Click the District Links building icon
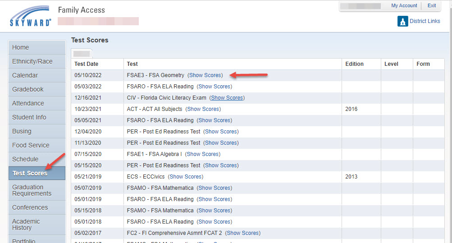Image resolution: width=452 pixels, height=243 pixels. point(402,21)
